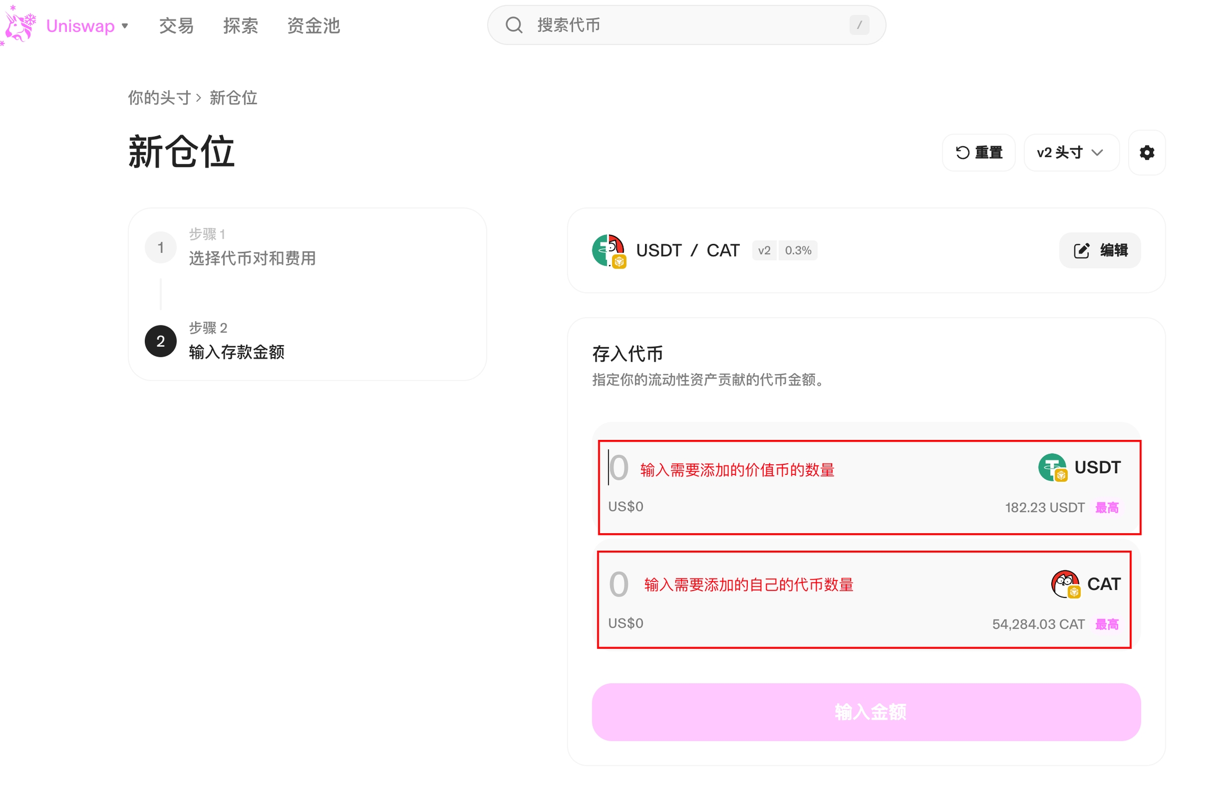
Task: Click the 你的头寸 breadcrumb link
Action: click(x=159, y=98)
